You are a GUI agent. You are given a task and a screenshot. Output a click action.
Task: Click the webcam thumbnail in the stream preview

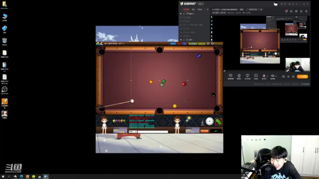(297, 65)
